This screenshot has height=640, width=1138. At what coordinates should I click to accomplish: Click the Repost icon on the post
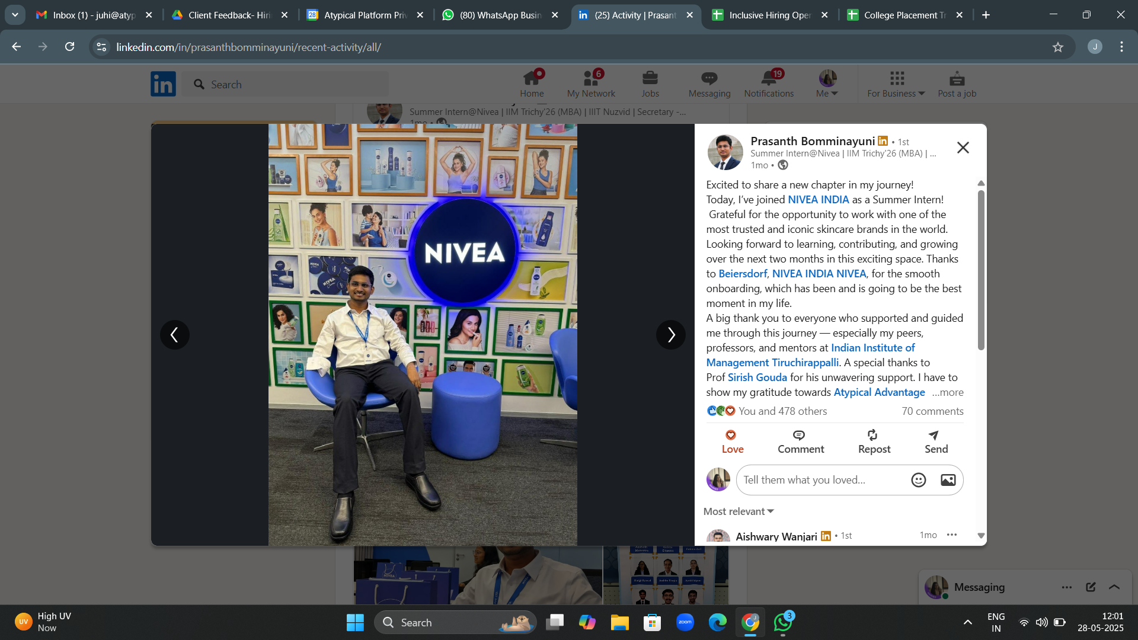[873, 436]
